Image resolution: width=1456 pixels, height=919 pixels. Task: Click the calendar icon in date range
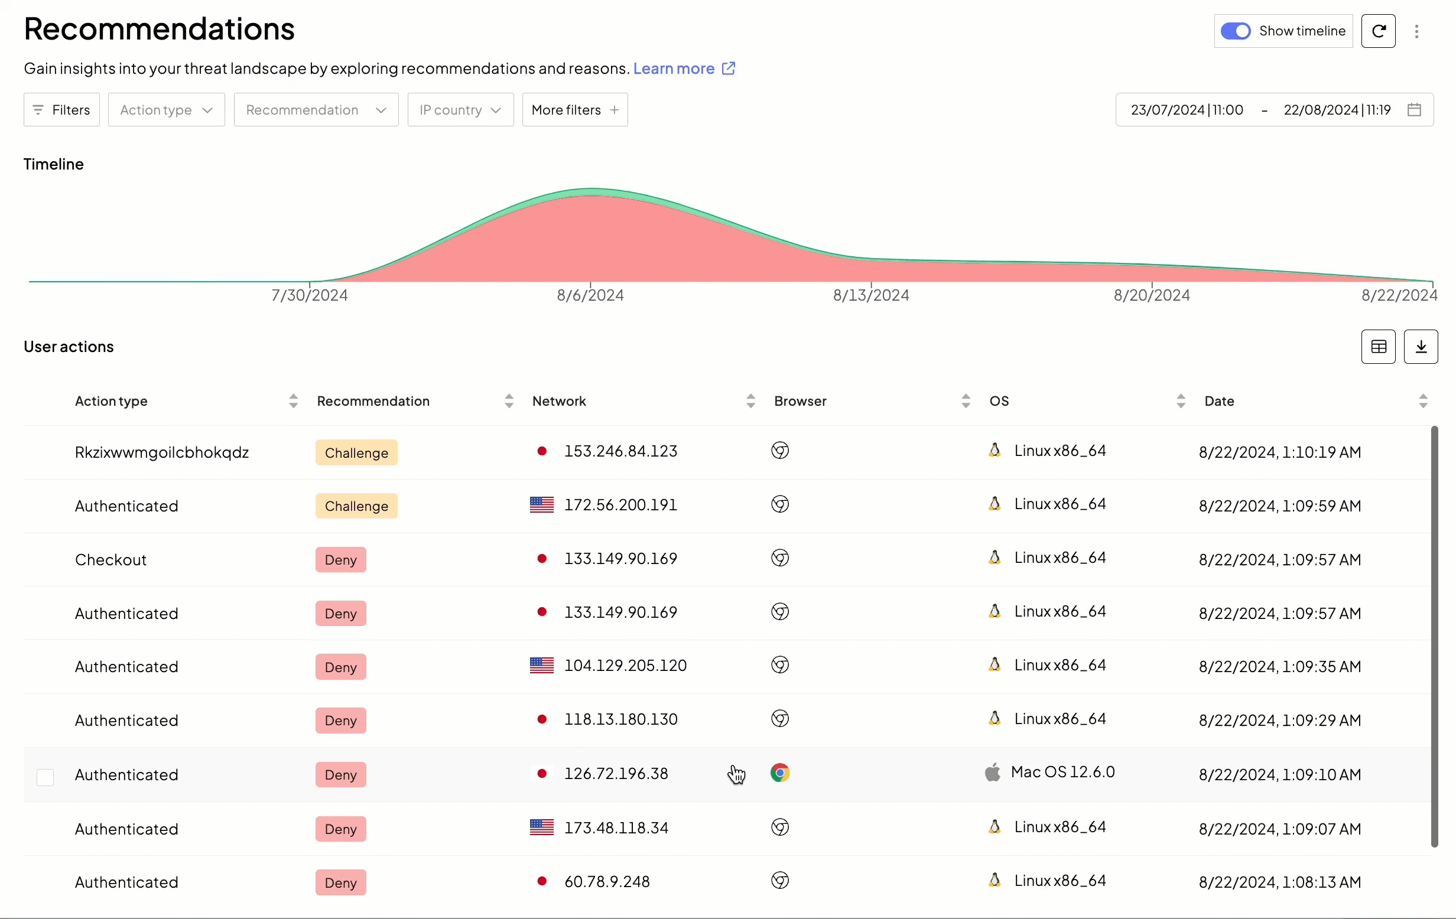(1413, 110)
